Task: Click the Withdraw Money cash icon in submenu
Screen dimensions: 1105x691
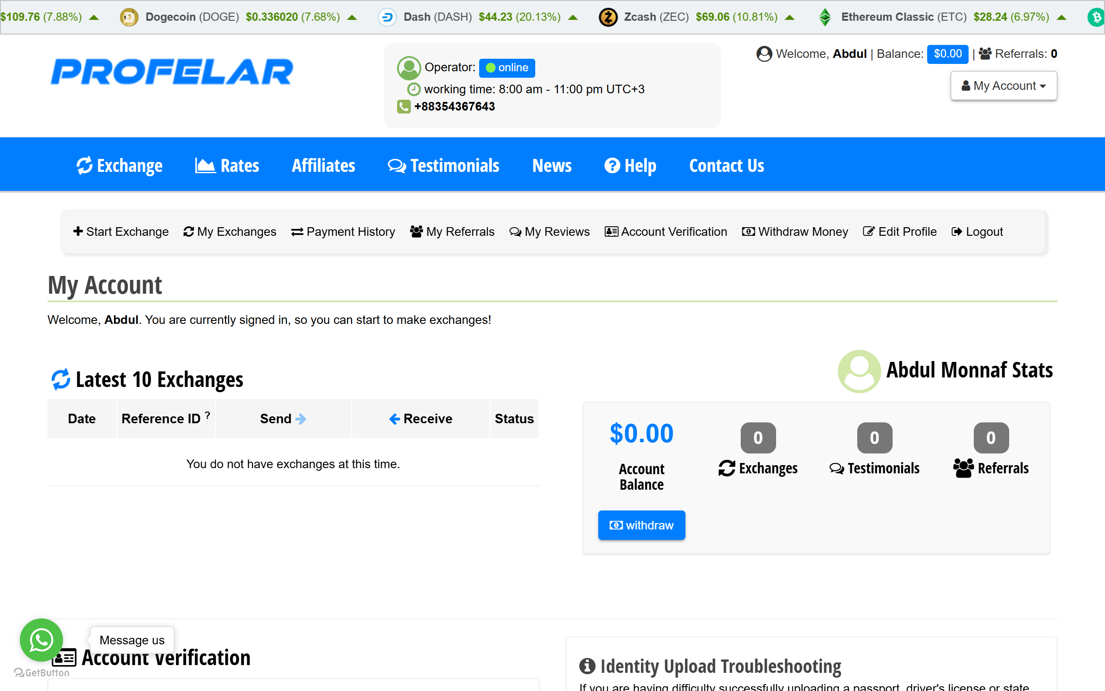Action: click(x=748, y=232)
